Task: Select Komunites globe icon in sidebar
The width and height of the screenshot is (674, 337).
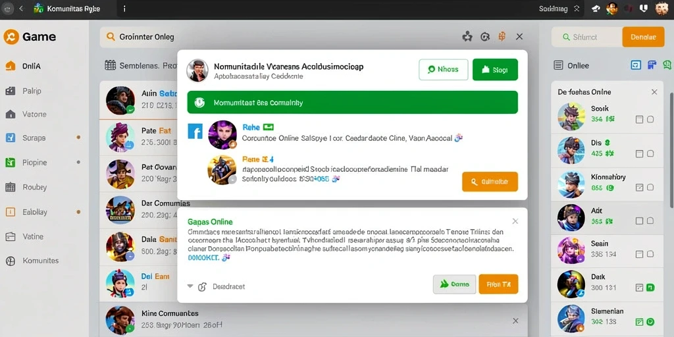Action: point(11,261)
